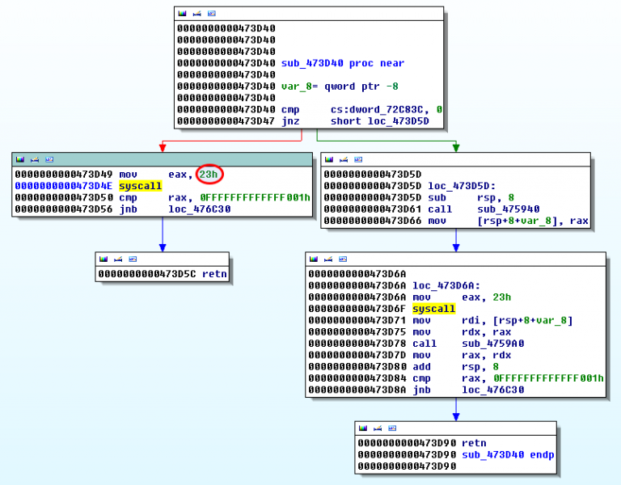The image size is (621, 485).
Task: Click the group-nodes icon on the sub_473D40 endp node
Action: pyautogui.click(x=392, y=428)
